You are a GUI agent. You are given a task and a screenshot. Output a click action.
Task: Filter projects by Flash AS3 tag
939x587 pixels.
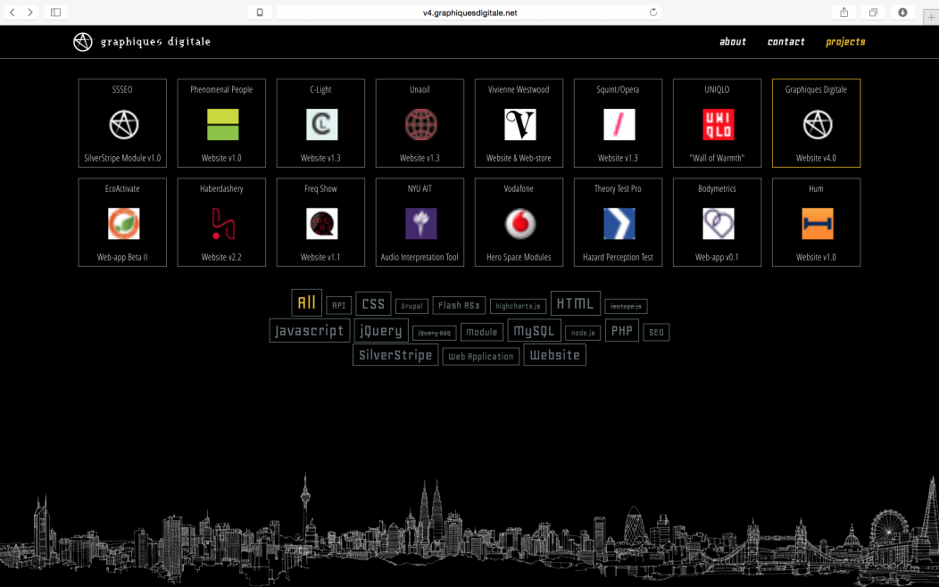click(x=459, y=305)
